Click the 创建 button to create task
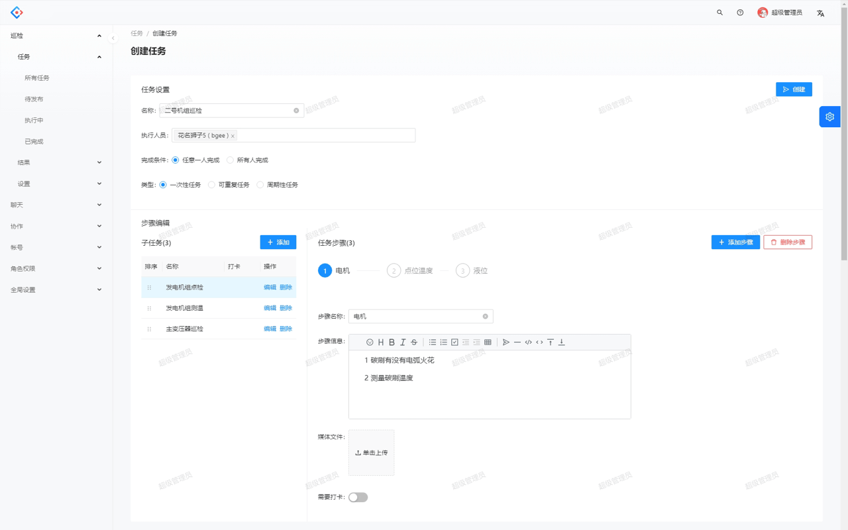The image size is (848, 530). click(794, 89)
